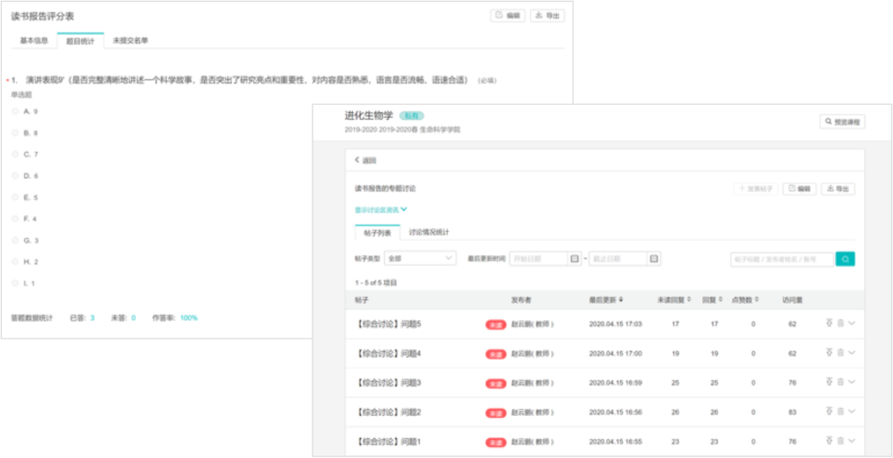Open the 帖子类型 dropdown showing 全部
This screenshot has height=458, width=893.
point(420,258)
